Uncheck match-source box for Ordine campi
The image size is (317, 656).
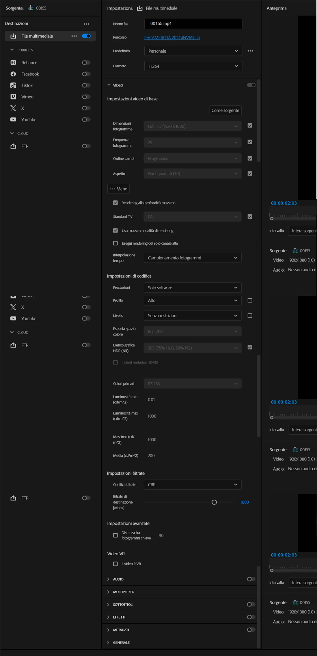coord(250,159)
